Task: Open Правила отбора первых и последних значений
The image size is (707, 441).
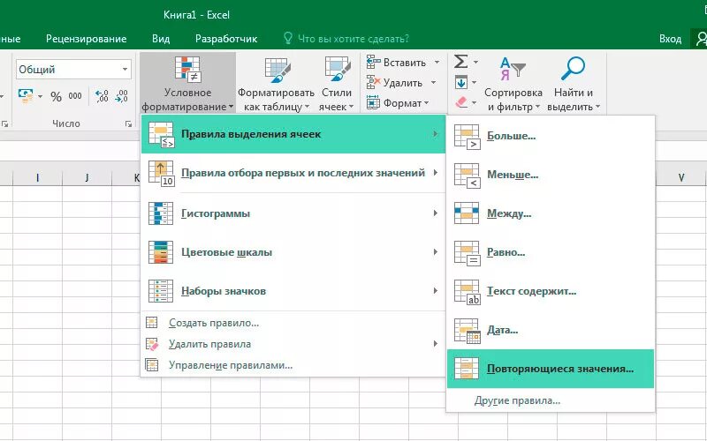Action: pos(293,173)
